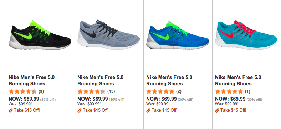Open the second product's Running Shoes title link
The width and height of the screenshot is (281, 129).
(100, 80)
